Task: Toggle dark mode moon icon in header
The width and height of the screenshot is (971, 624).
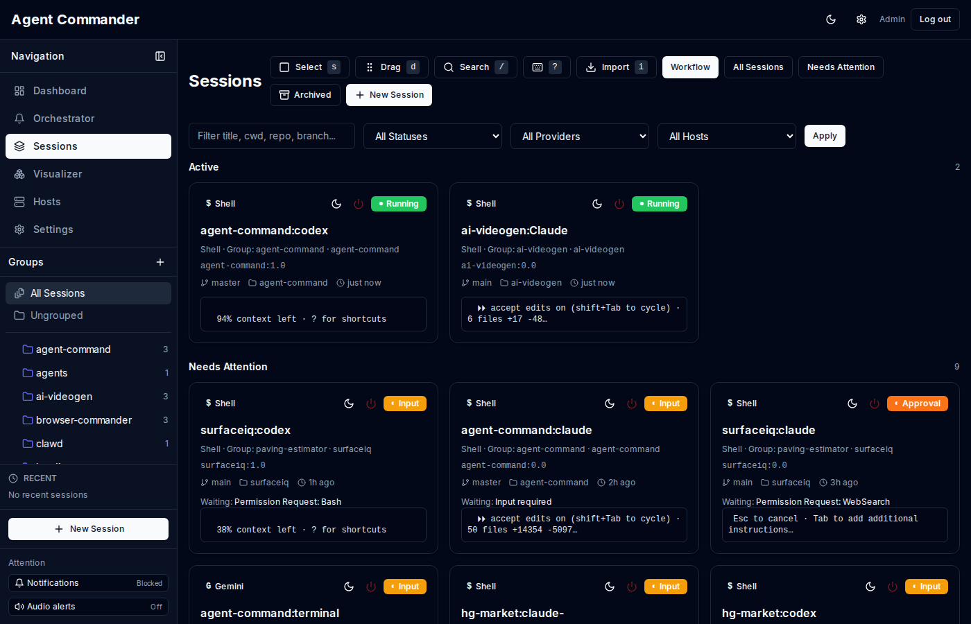Action: pos(831,19)
